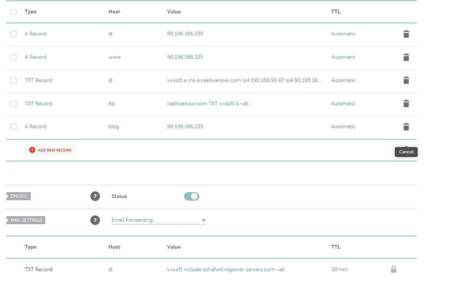
Task: Change TTL Automatic for blog record
Action: point(343,126)
